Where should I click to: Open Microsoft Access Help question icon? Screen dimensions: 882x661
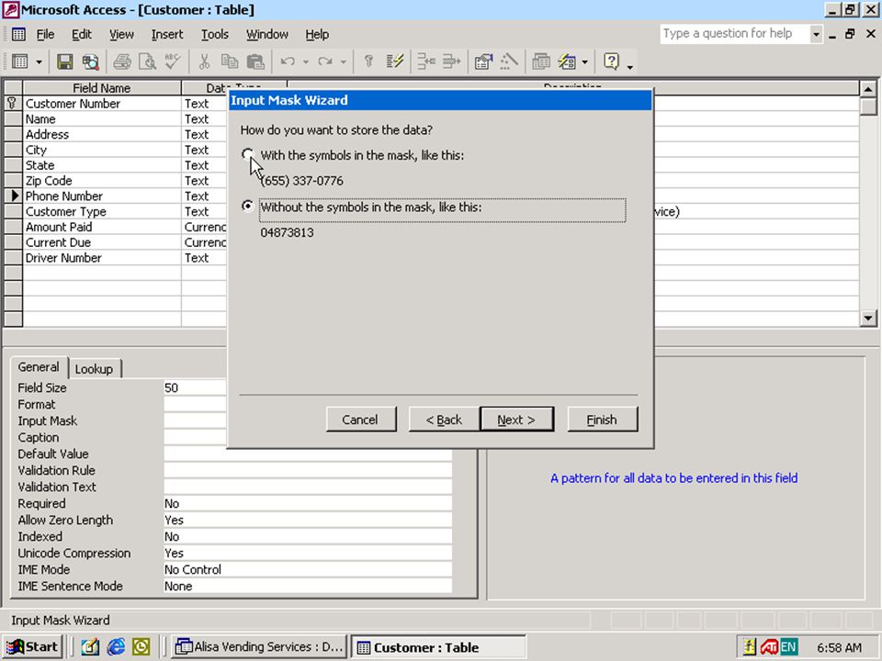(x=612, y=62)
